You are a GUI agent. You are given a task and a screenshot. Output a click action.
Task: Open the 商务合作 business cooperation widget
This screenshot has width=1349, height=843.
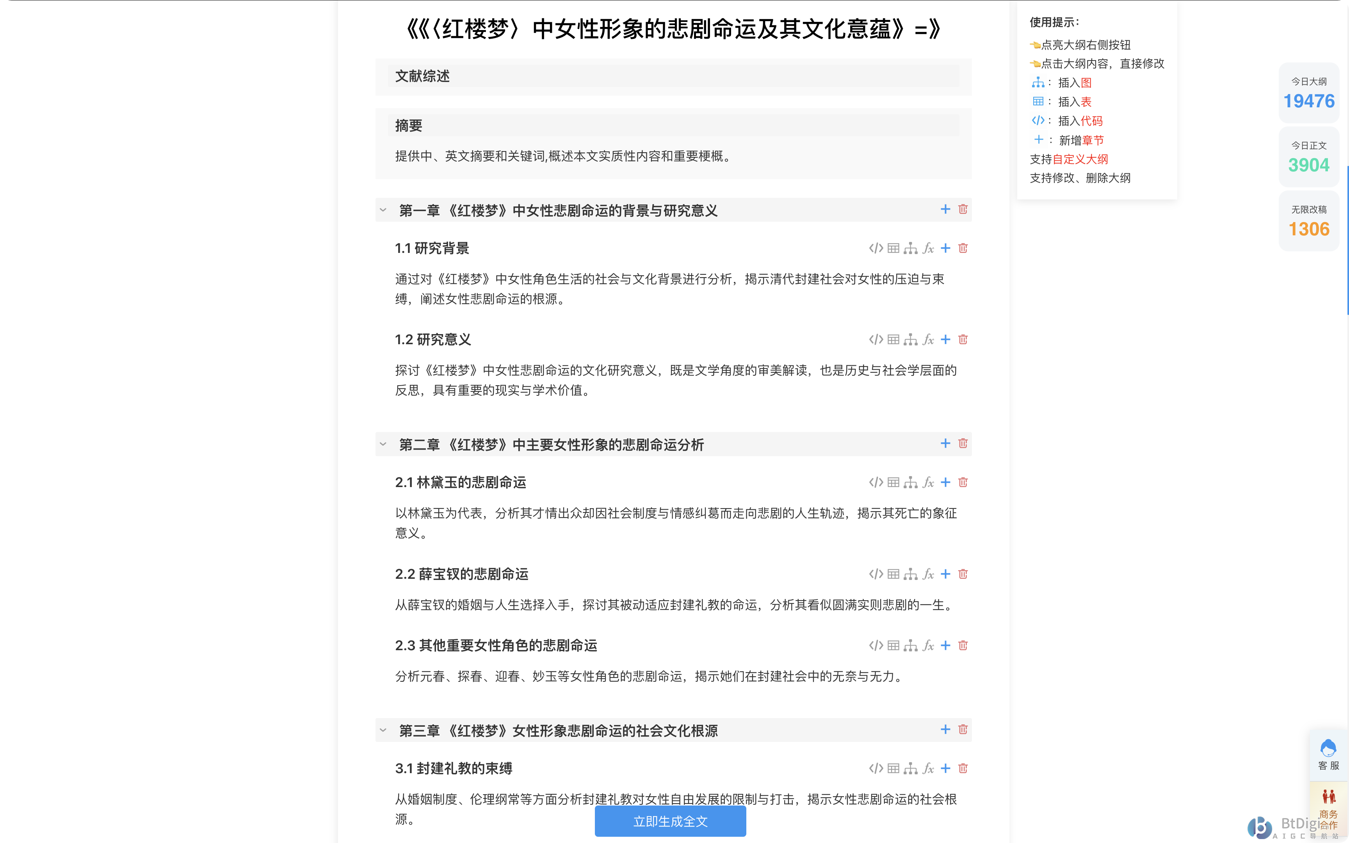[1328, 808]
